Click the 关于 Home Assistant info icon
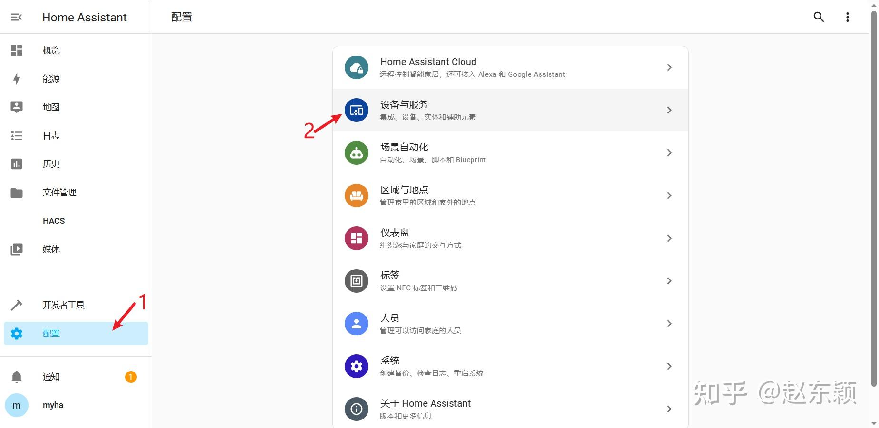 (357, 409)
